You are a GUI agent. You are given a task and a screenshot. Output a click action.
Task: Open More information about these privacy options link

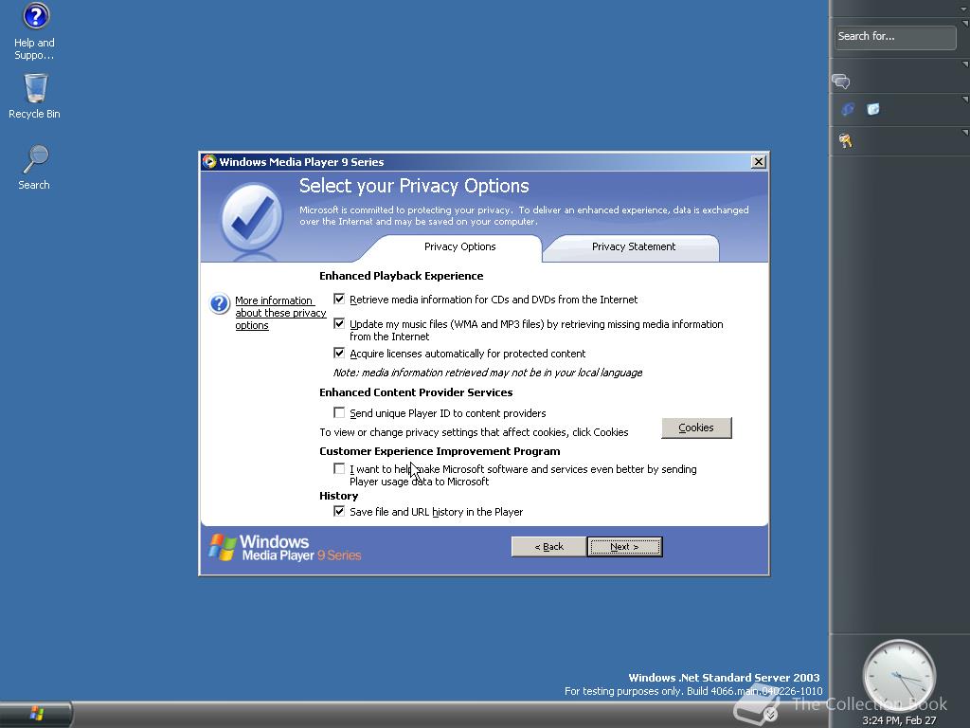pos(280,313)
